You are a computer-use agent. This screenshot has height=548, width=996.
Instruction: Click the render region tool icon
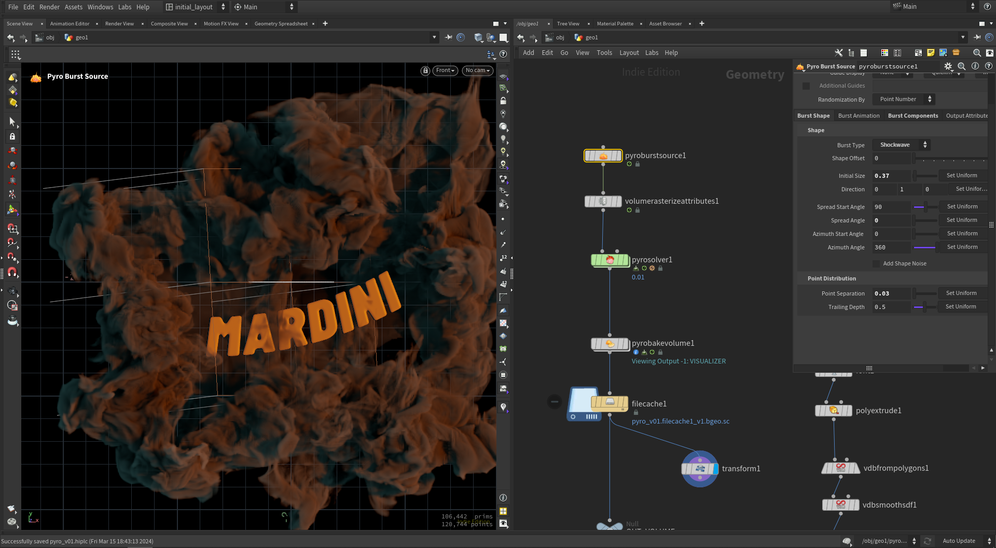pos(12,305)
